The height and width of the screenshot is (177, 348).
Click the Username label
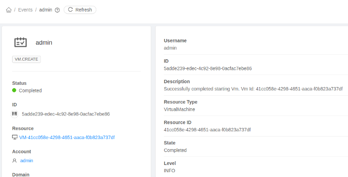coord(175,41)
